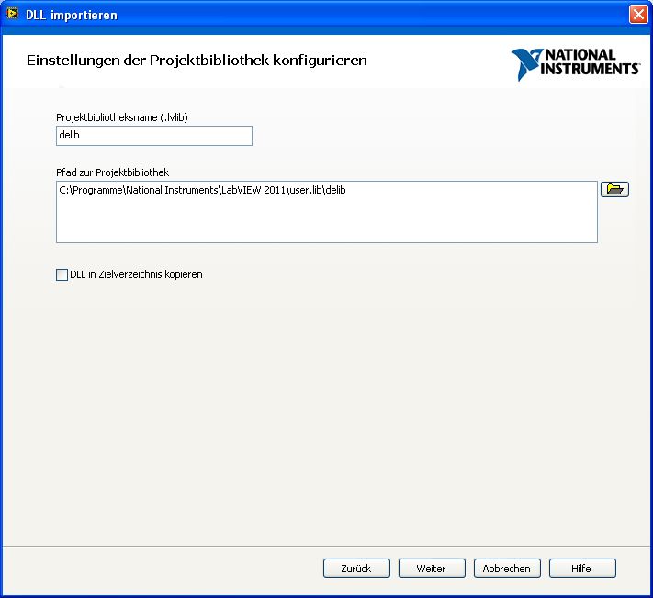Screen dimensions: 653x598
Task: Click the LabVIEW icon in the title bar
Action: click(13, 15)
